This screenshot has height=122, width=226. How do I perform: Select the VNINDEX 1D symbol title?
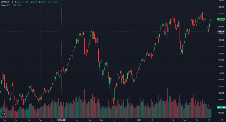pyautogui.click(x=7, y=2)
